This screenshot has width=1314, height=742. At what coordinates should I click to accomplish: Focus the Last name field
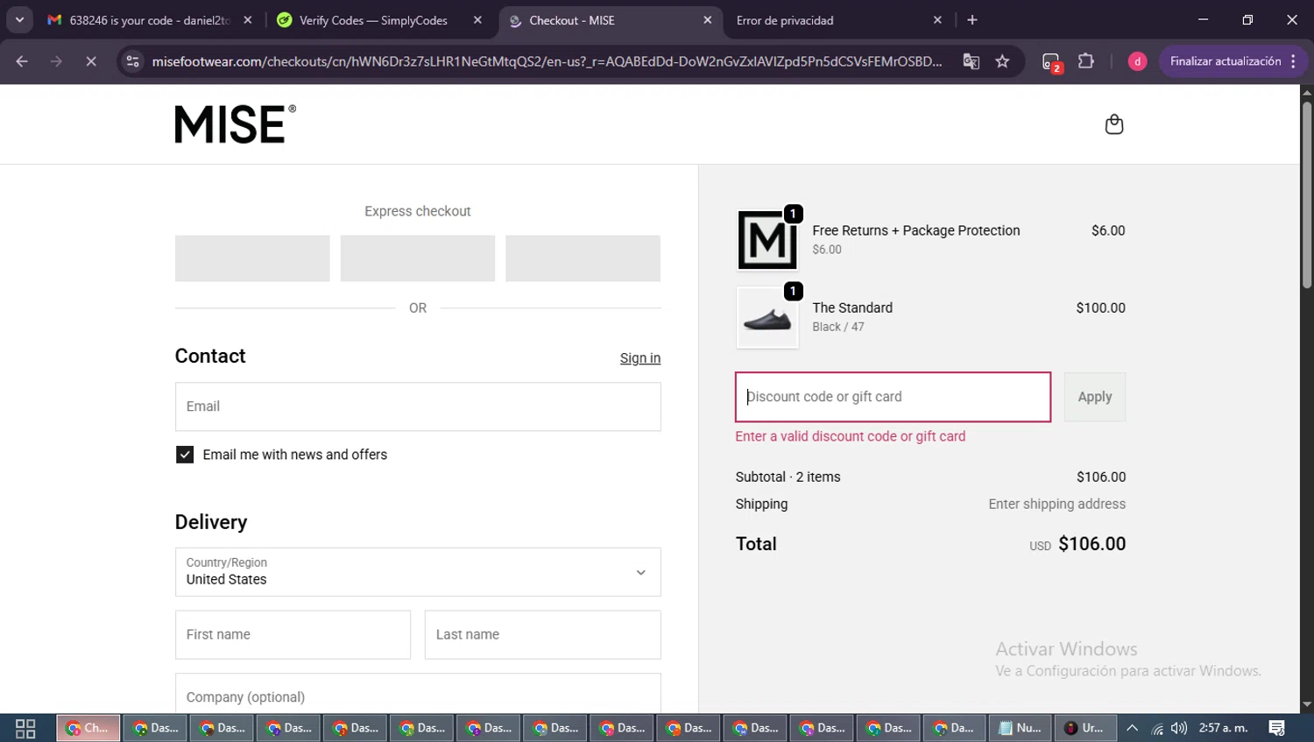(x=543, y=634)
